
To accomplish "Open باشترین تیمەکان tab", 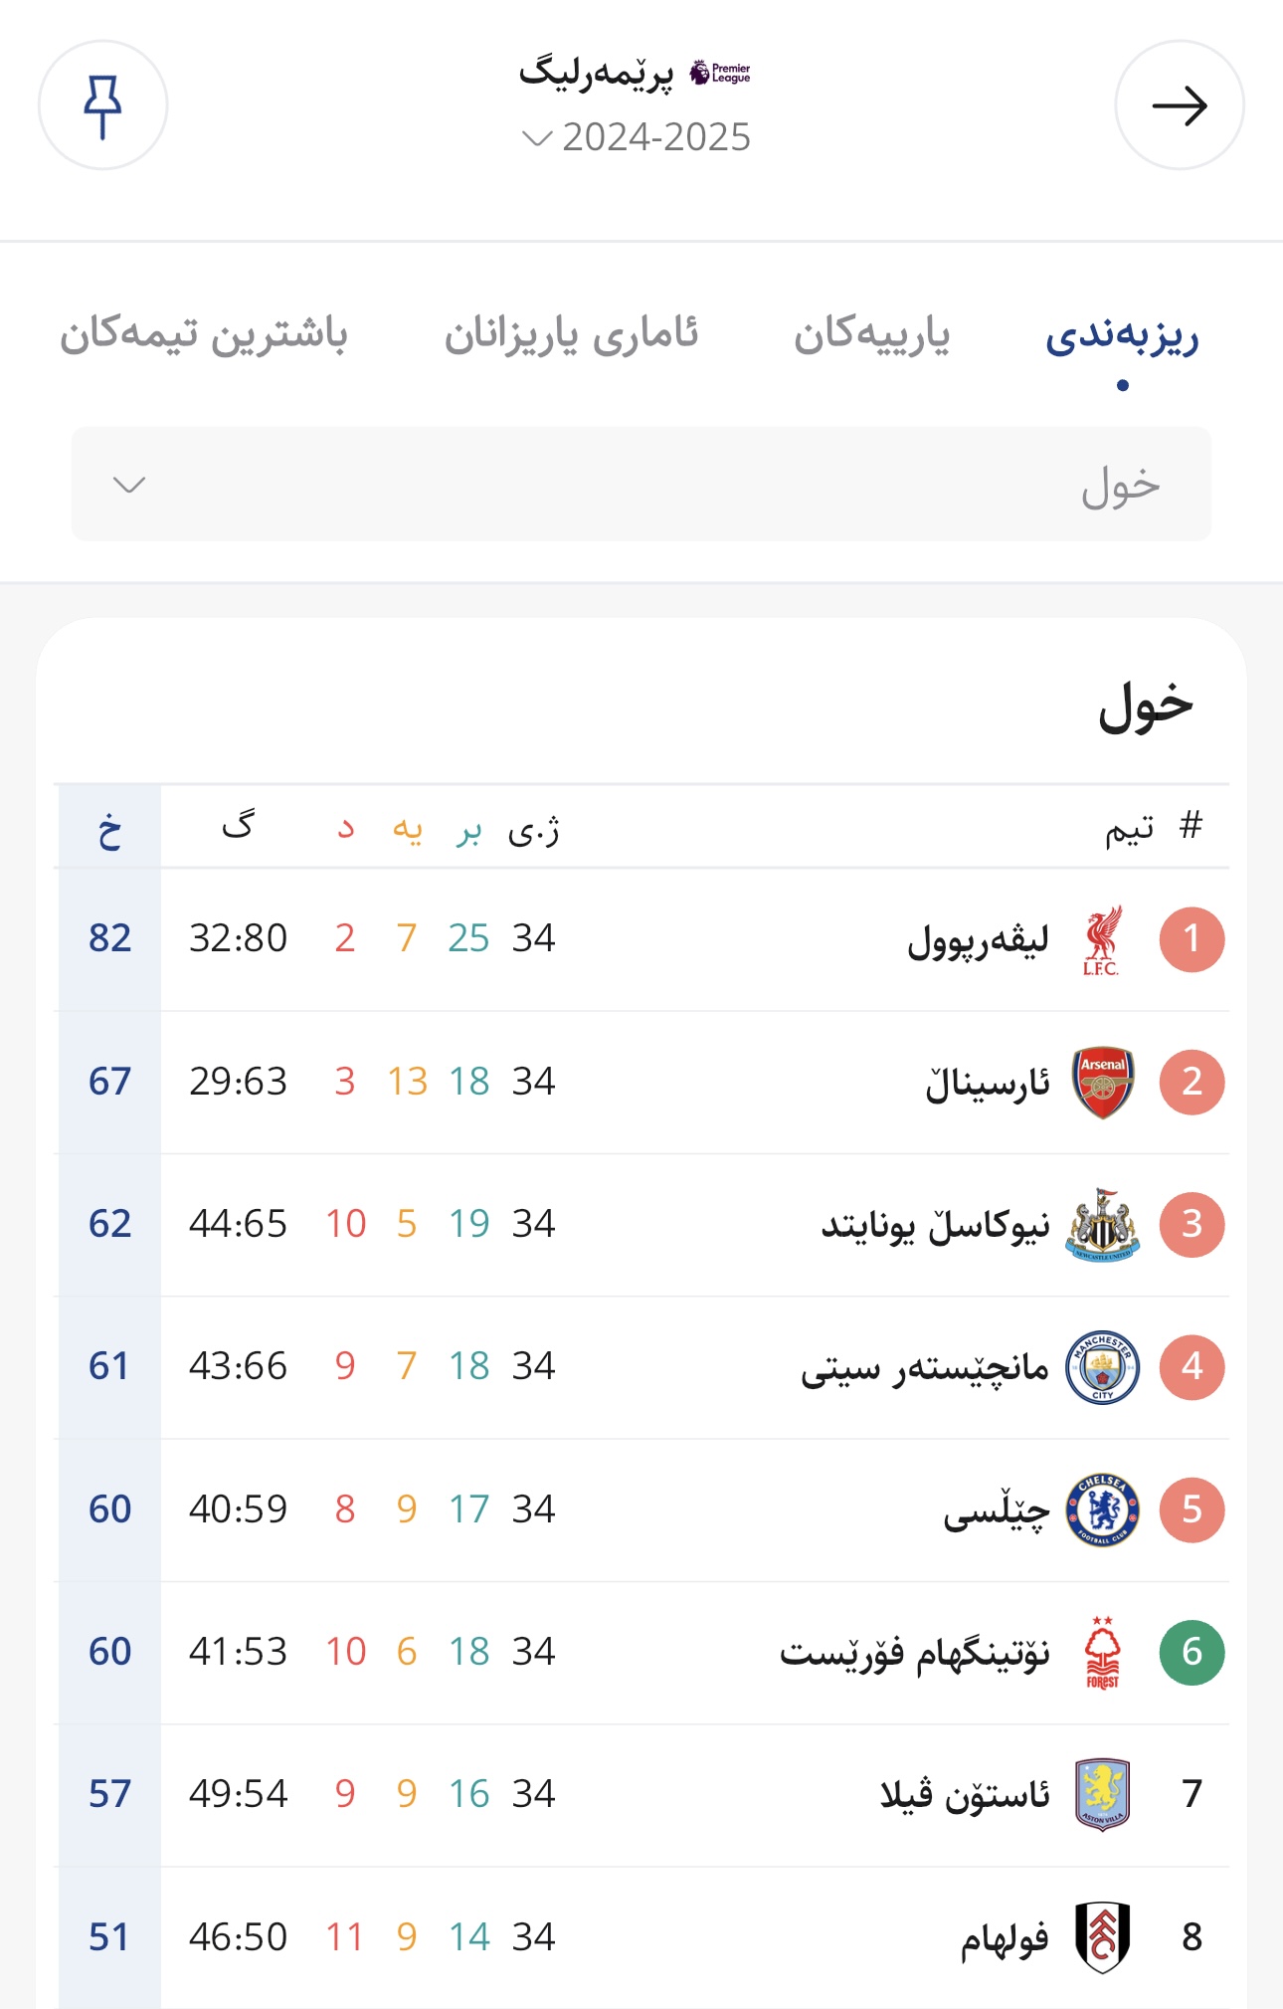I will [204, 334].
